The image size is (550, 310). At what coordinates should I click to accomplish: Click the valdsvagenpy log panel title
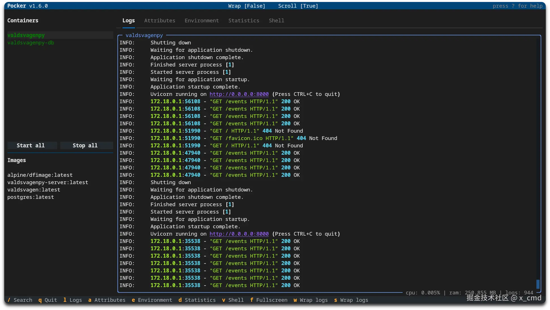tap(144, 35)
